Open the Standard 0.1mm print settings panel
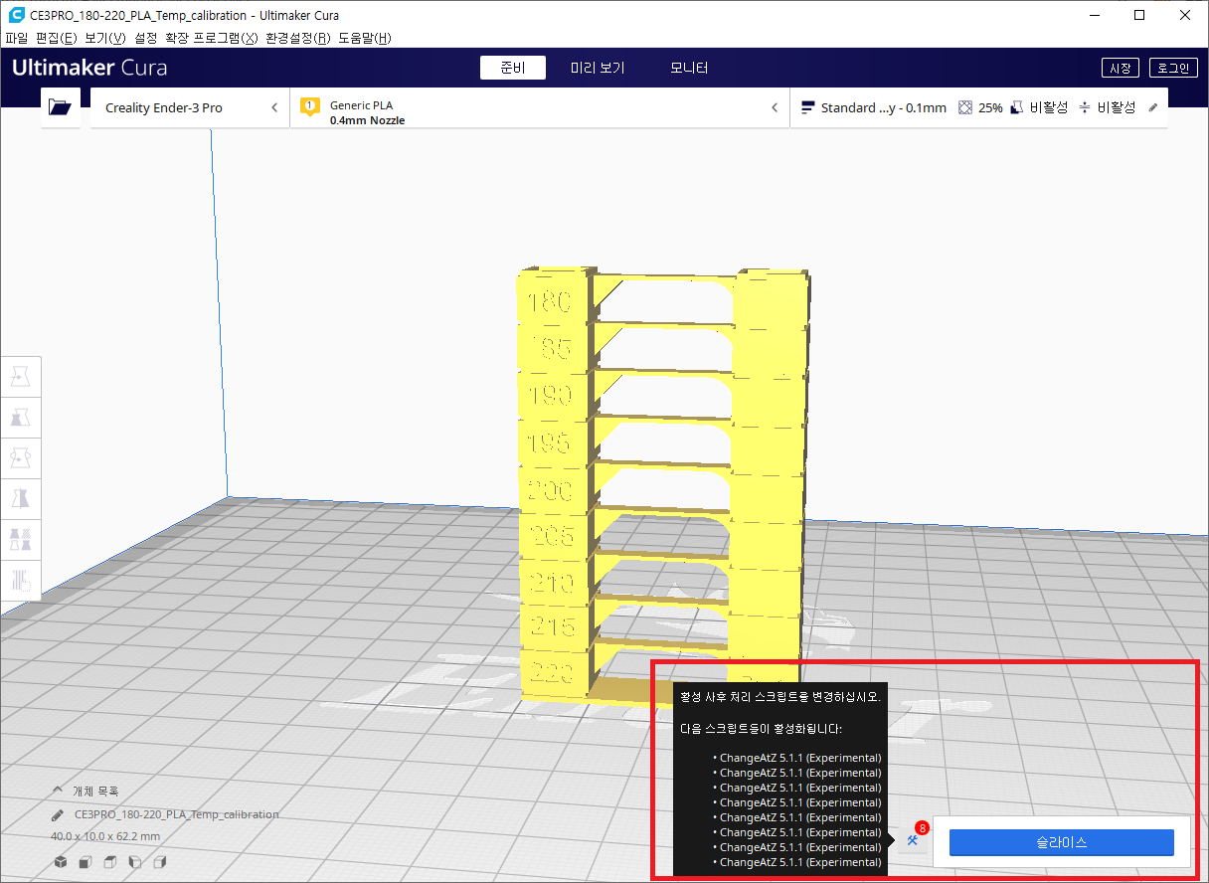This screenshot has width=1209, height=883. (x=978, y=107)
